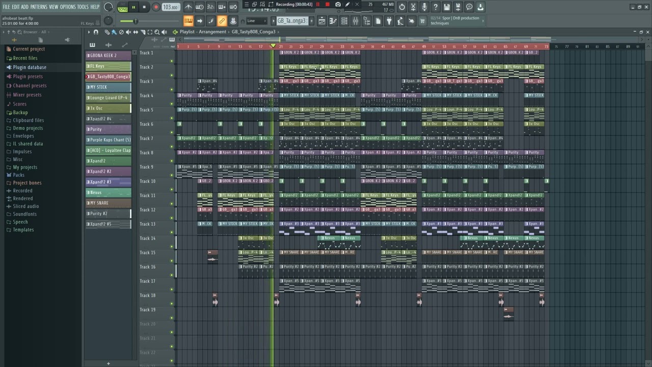This screenshot has height=367, width=652.
Task: Select the slice tool in playlist toolbar
Action: pos(143,32)
